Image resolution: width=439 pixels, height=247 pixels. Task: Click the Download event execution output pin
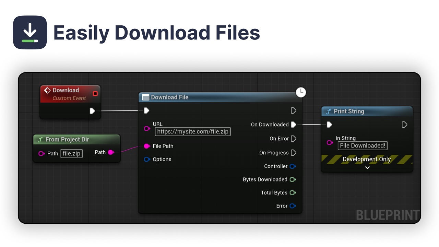click(92, 111)
